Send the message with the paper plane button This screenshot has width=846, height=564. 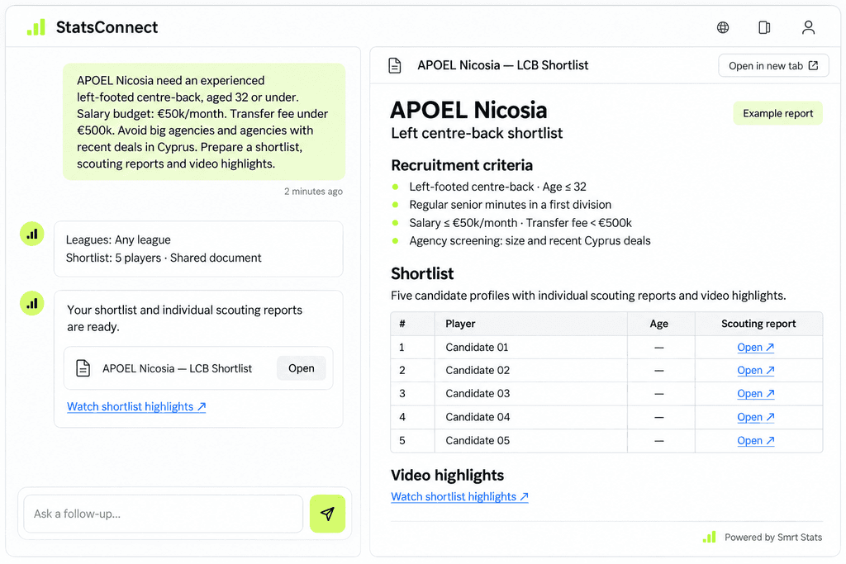tap(327, 514)
